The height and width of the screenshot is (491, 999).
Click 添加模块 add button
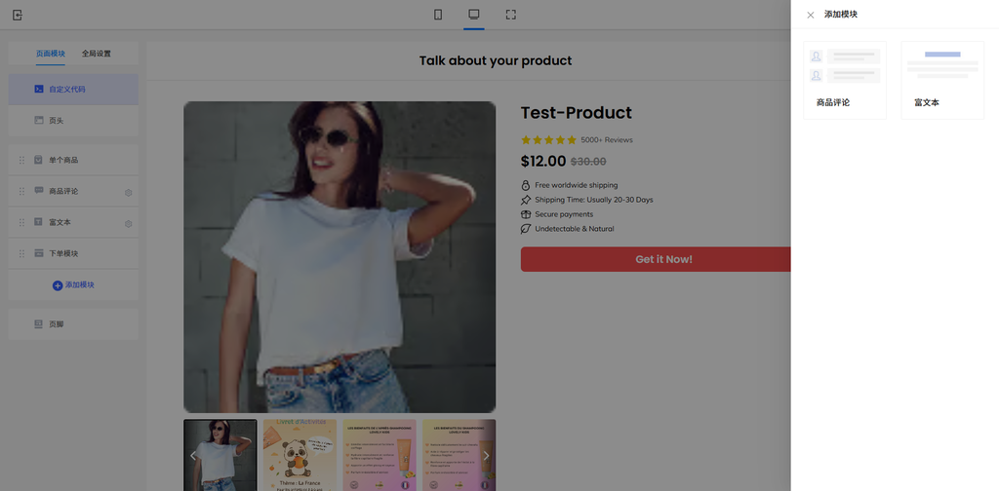[x=73, y=284]
